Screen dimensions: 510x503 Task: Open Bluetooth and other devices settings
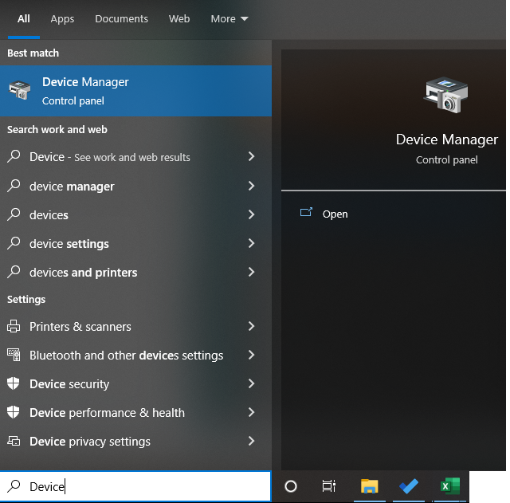126,356
